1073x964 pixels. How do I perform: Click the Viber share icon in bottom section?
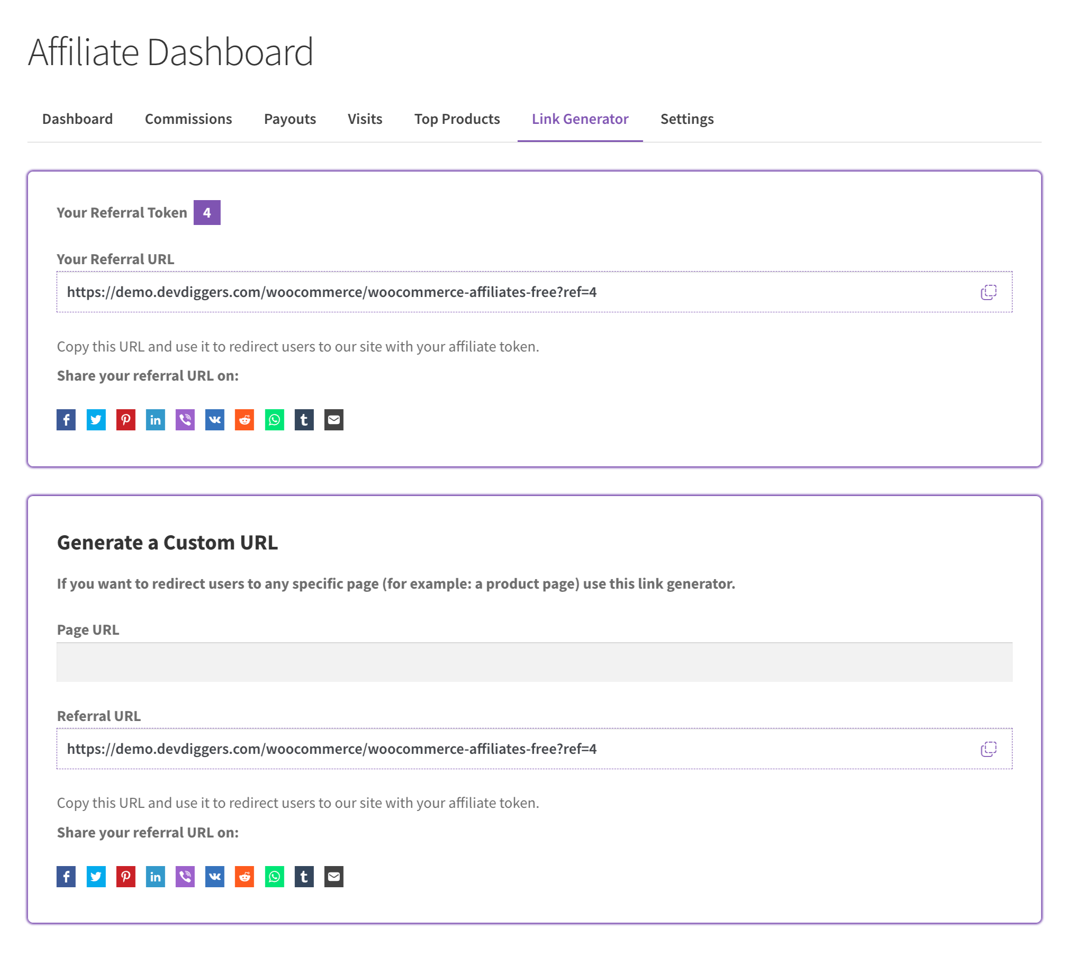coord(186,876)
